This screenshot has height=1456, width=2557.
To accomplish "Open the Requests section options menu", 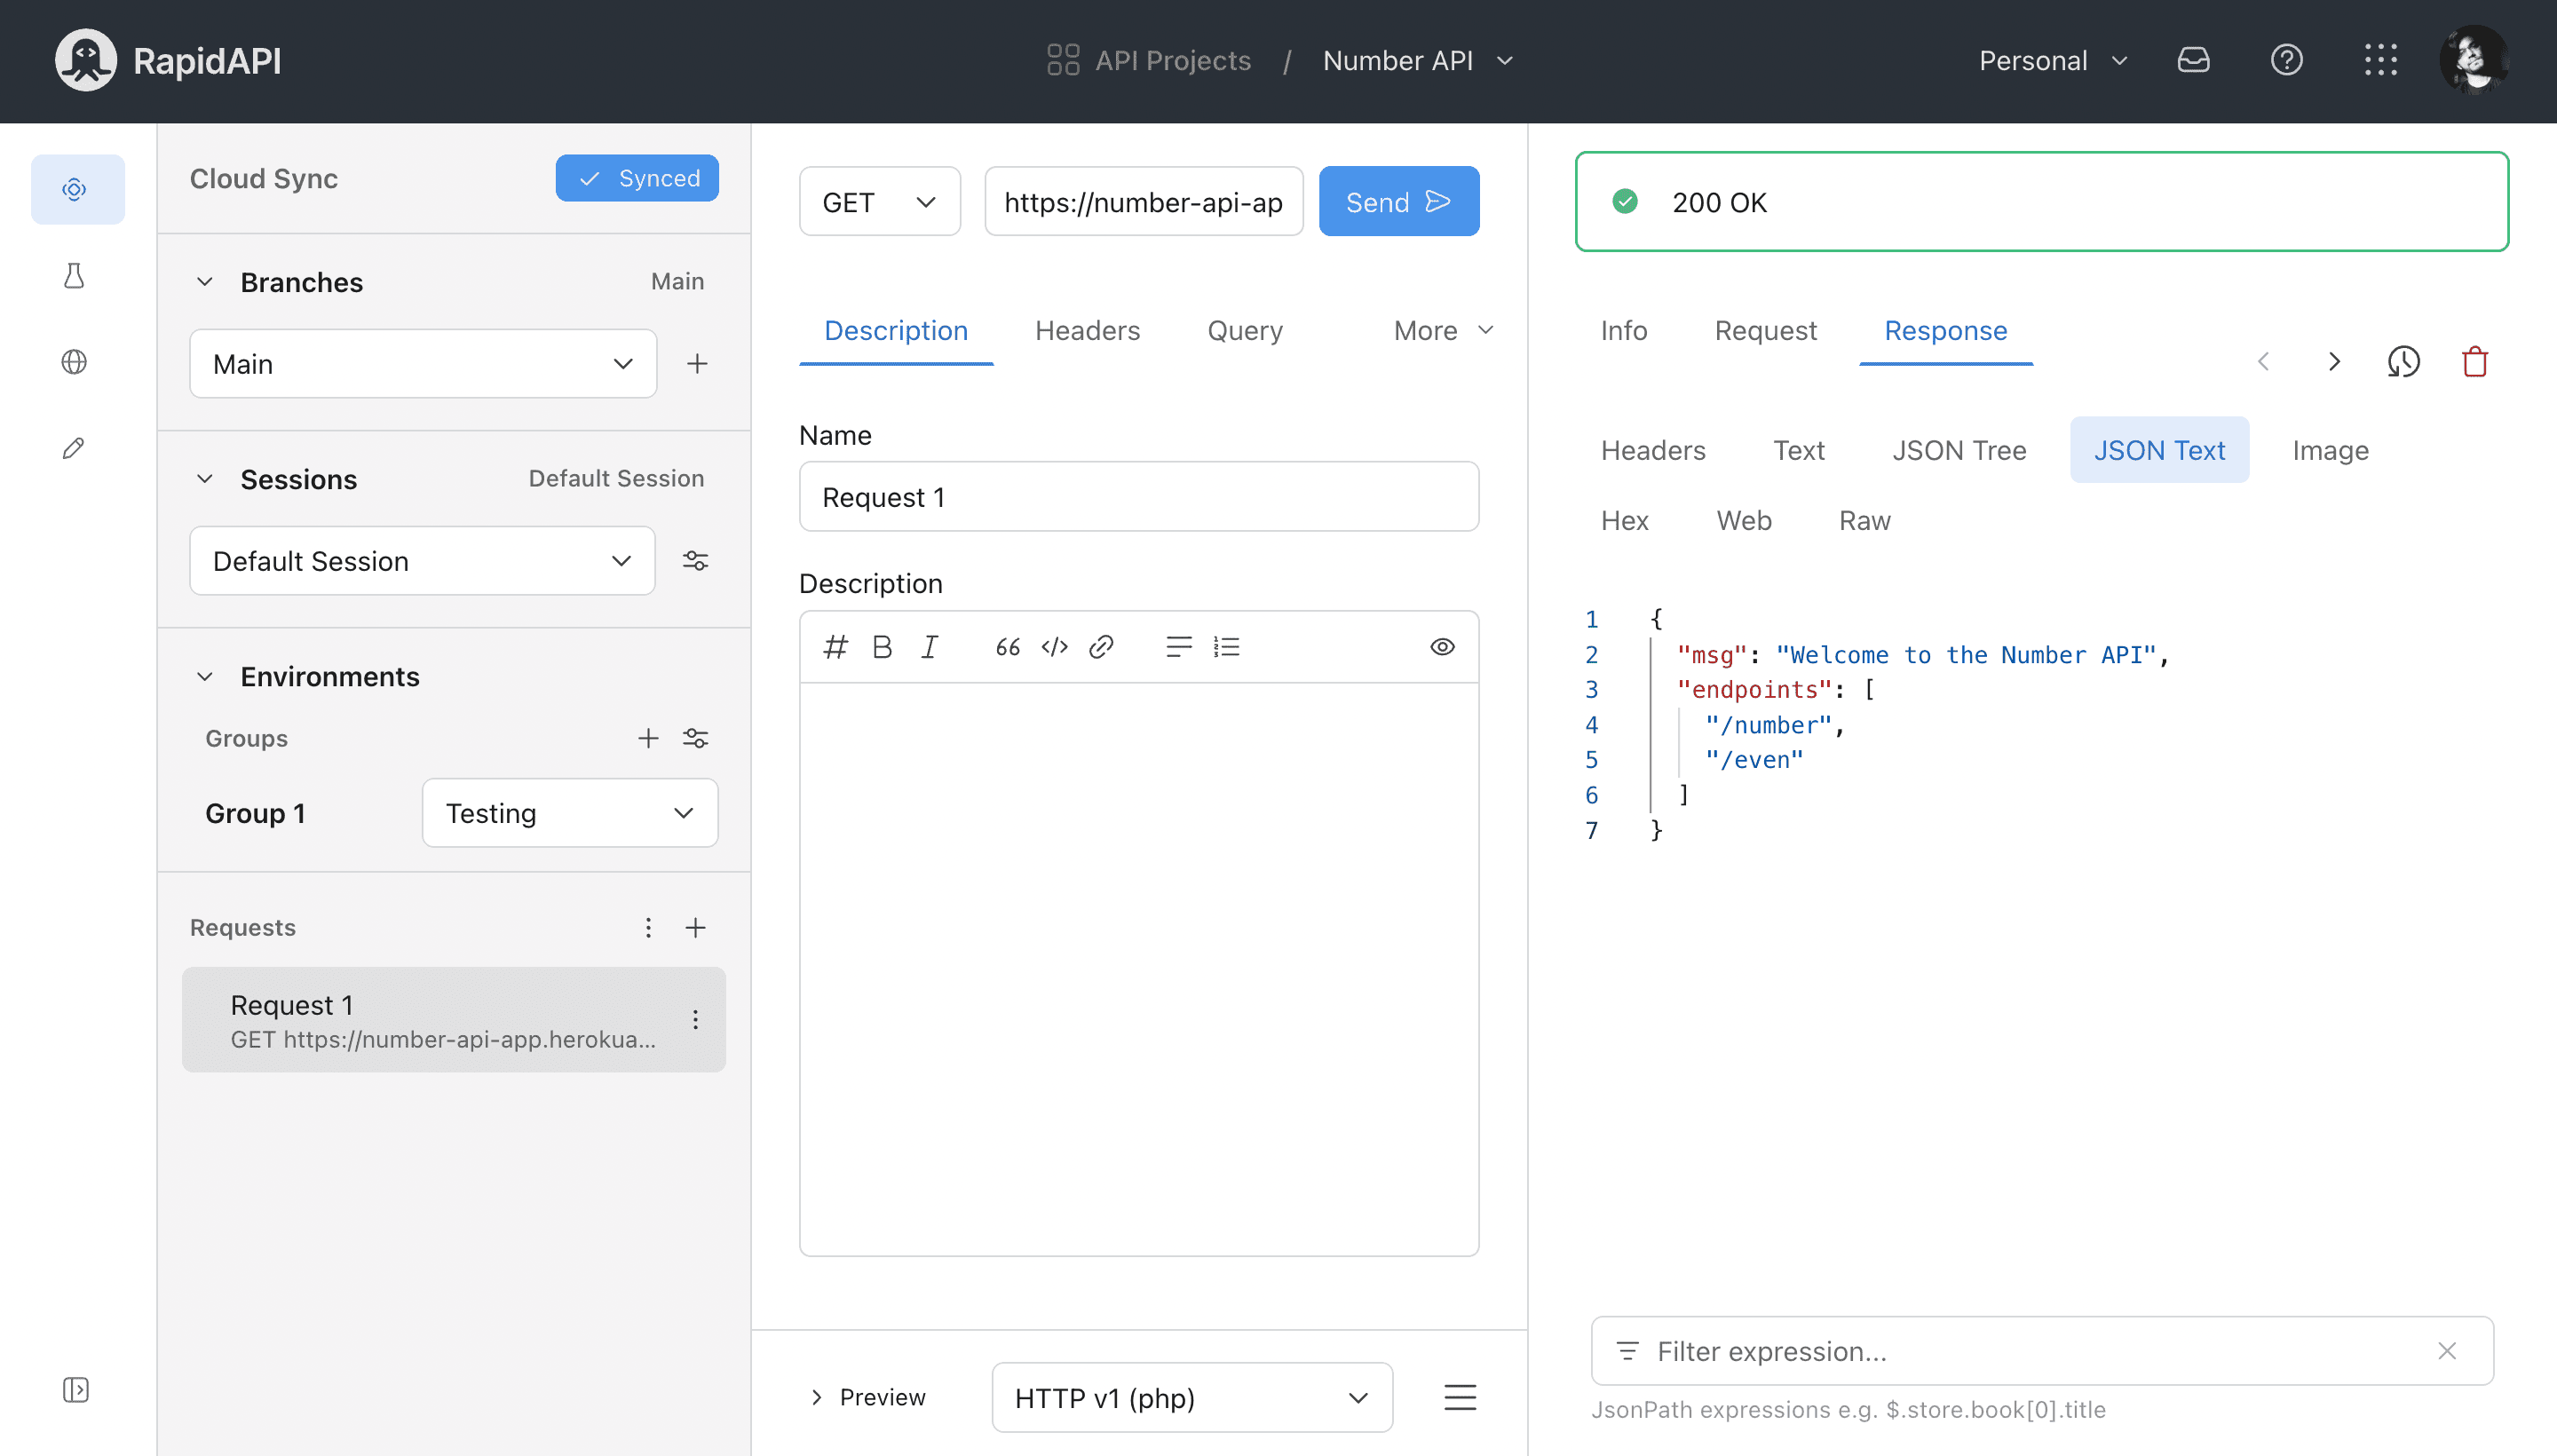I will (x=648, y=928).
